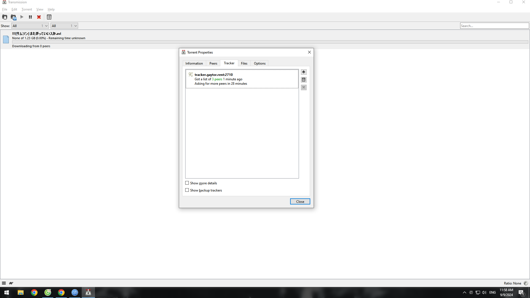Click the edit tracker list icon
Viewport: 530px width, 298px height.
click(304, 80)
